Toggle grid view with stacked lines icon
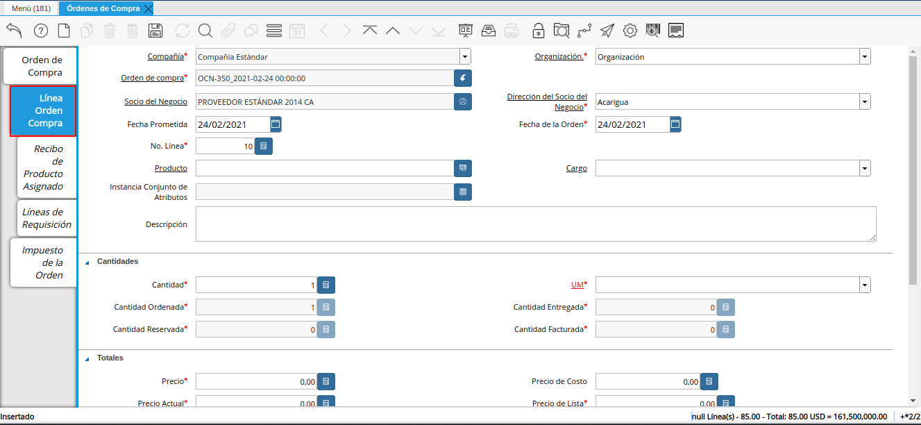921x425 pixels. pos(274,31)
